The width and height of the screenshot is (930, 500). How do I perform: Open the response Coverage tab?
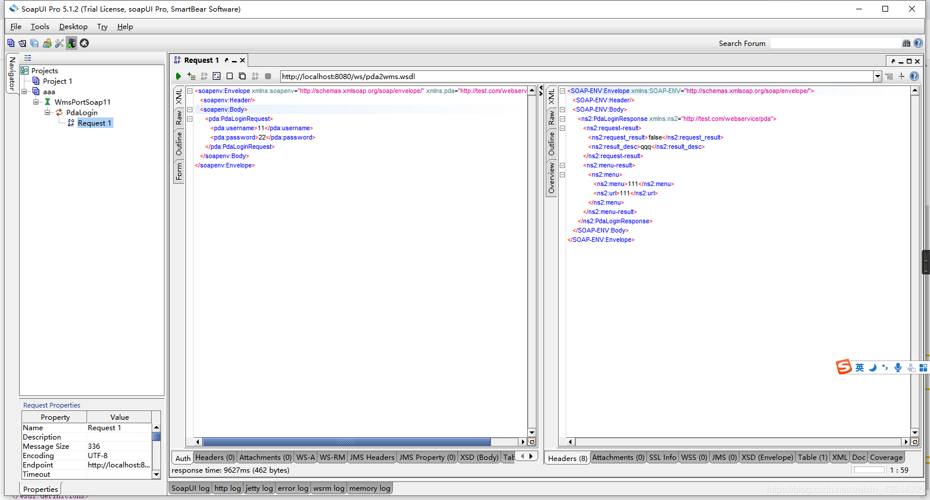pyautogui.click(x=886, y=458)
